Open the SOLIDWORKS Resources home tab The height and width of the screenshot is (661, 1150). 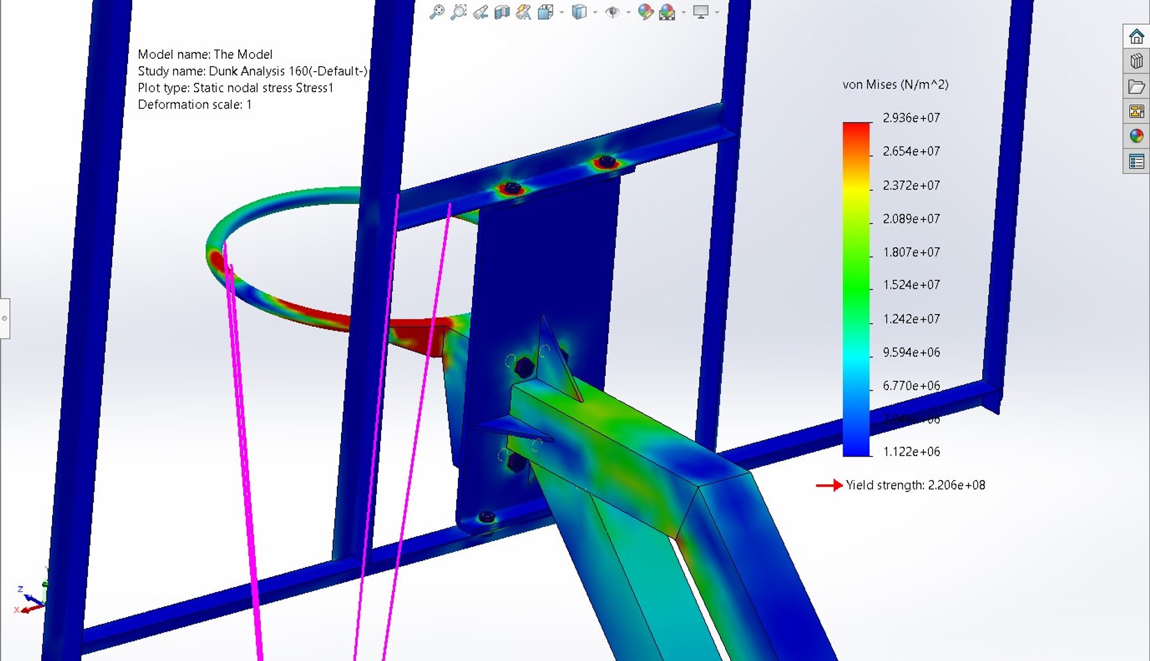tap(1137, 37)
